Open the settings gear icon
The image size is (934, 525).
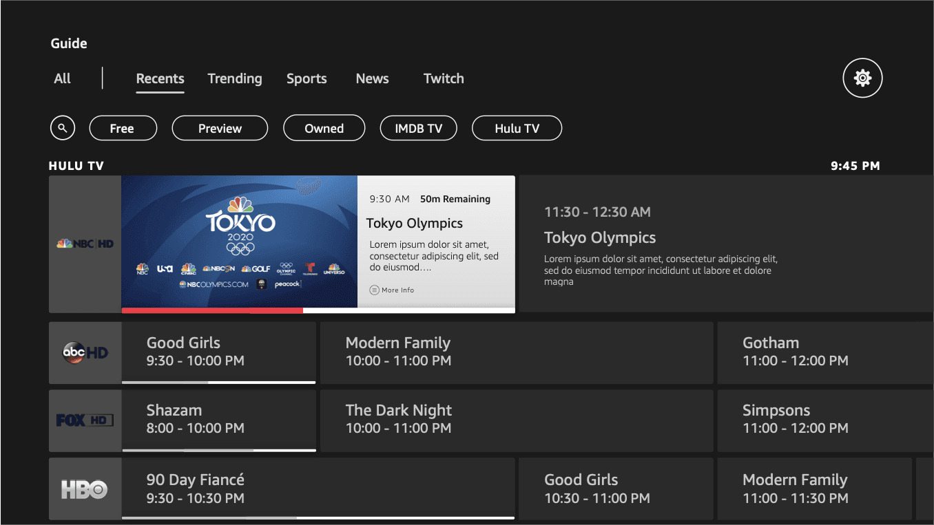(862, 78)
